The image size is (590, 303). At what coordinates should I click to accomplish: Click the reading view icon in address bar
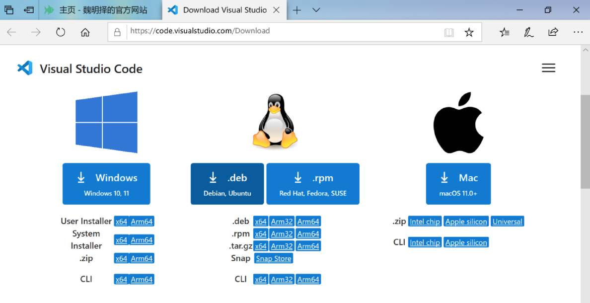click(449, 31)
